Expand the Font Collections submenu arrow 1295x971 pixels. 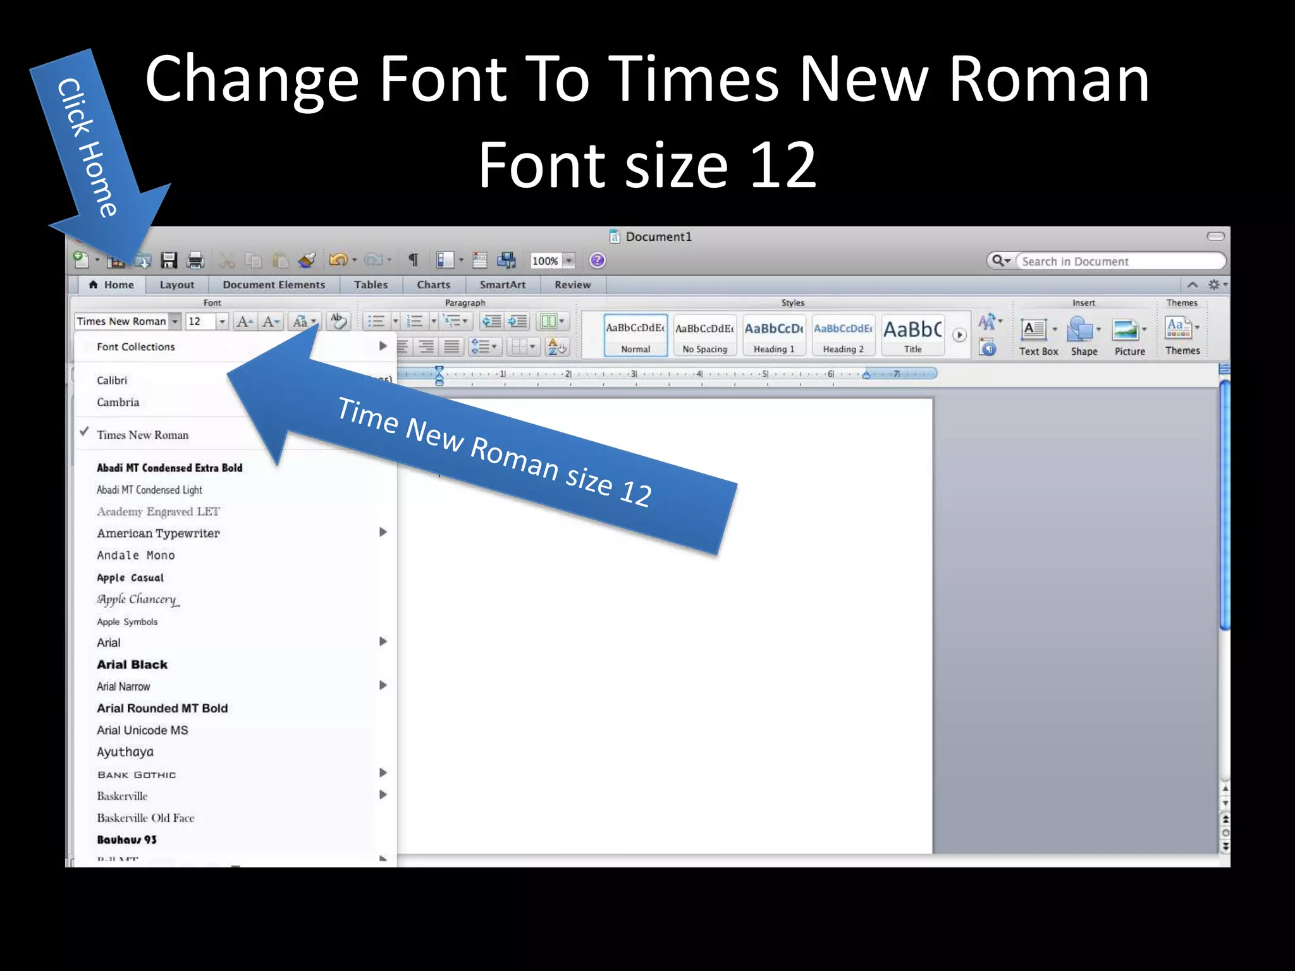coord(383,346)
